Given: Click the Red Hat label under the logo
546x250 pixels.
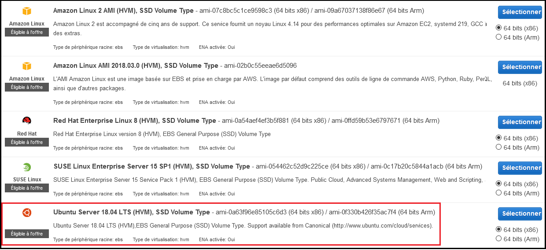Looking at the screenshot, I should [x=27, y=133].
